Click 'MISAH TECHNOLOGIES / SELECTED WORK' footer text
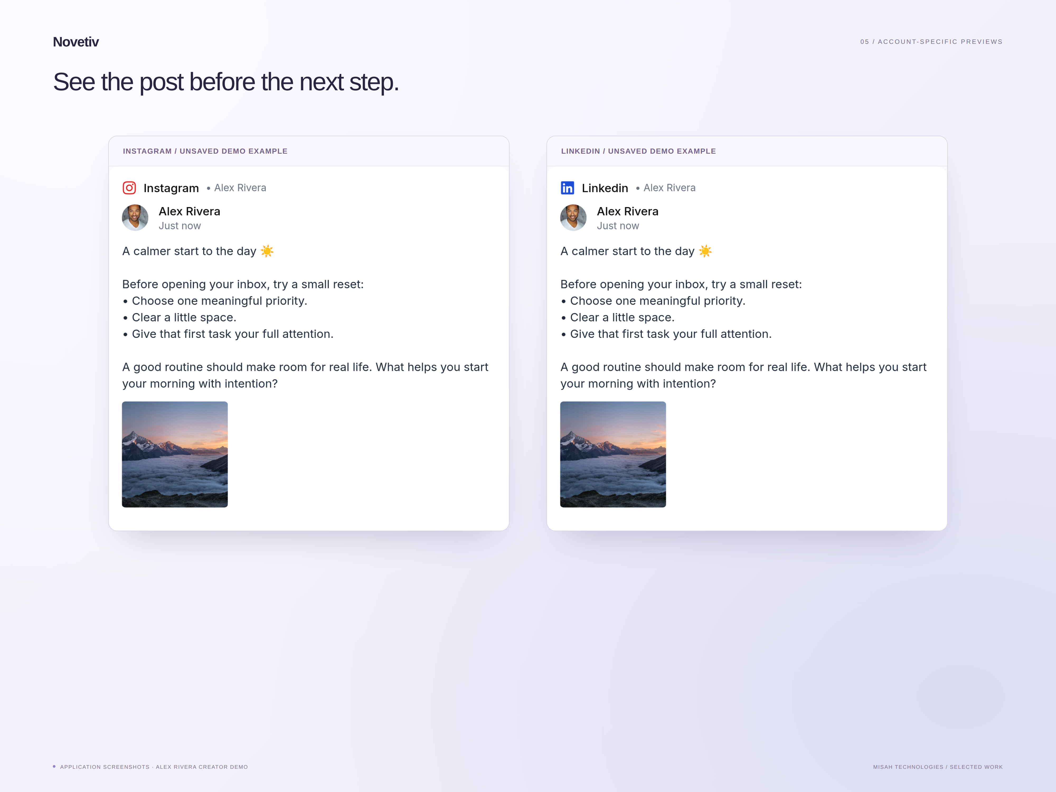The width and height of the screenshot is (1056, 792). point(938,767)
